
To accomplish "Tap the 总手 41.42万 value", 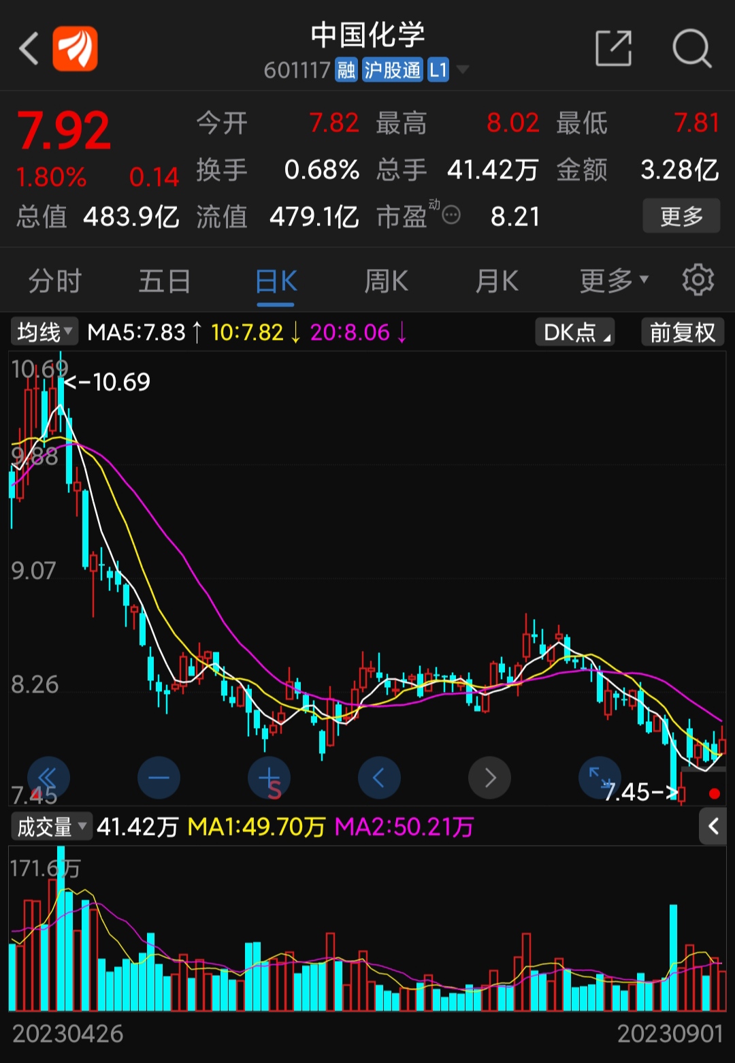I will (x=493, y=170).
